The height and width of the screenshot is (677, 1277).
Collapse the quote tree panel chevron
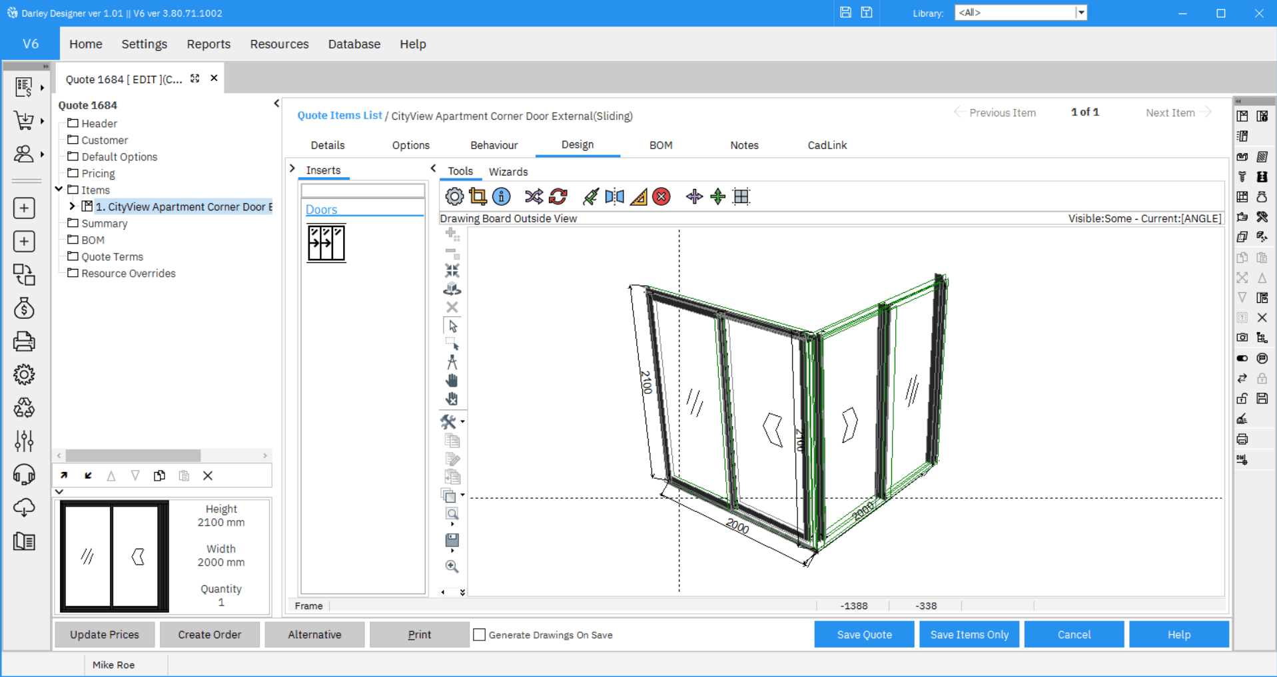click(x=276, y=103)
